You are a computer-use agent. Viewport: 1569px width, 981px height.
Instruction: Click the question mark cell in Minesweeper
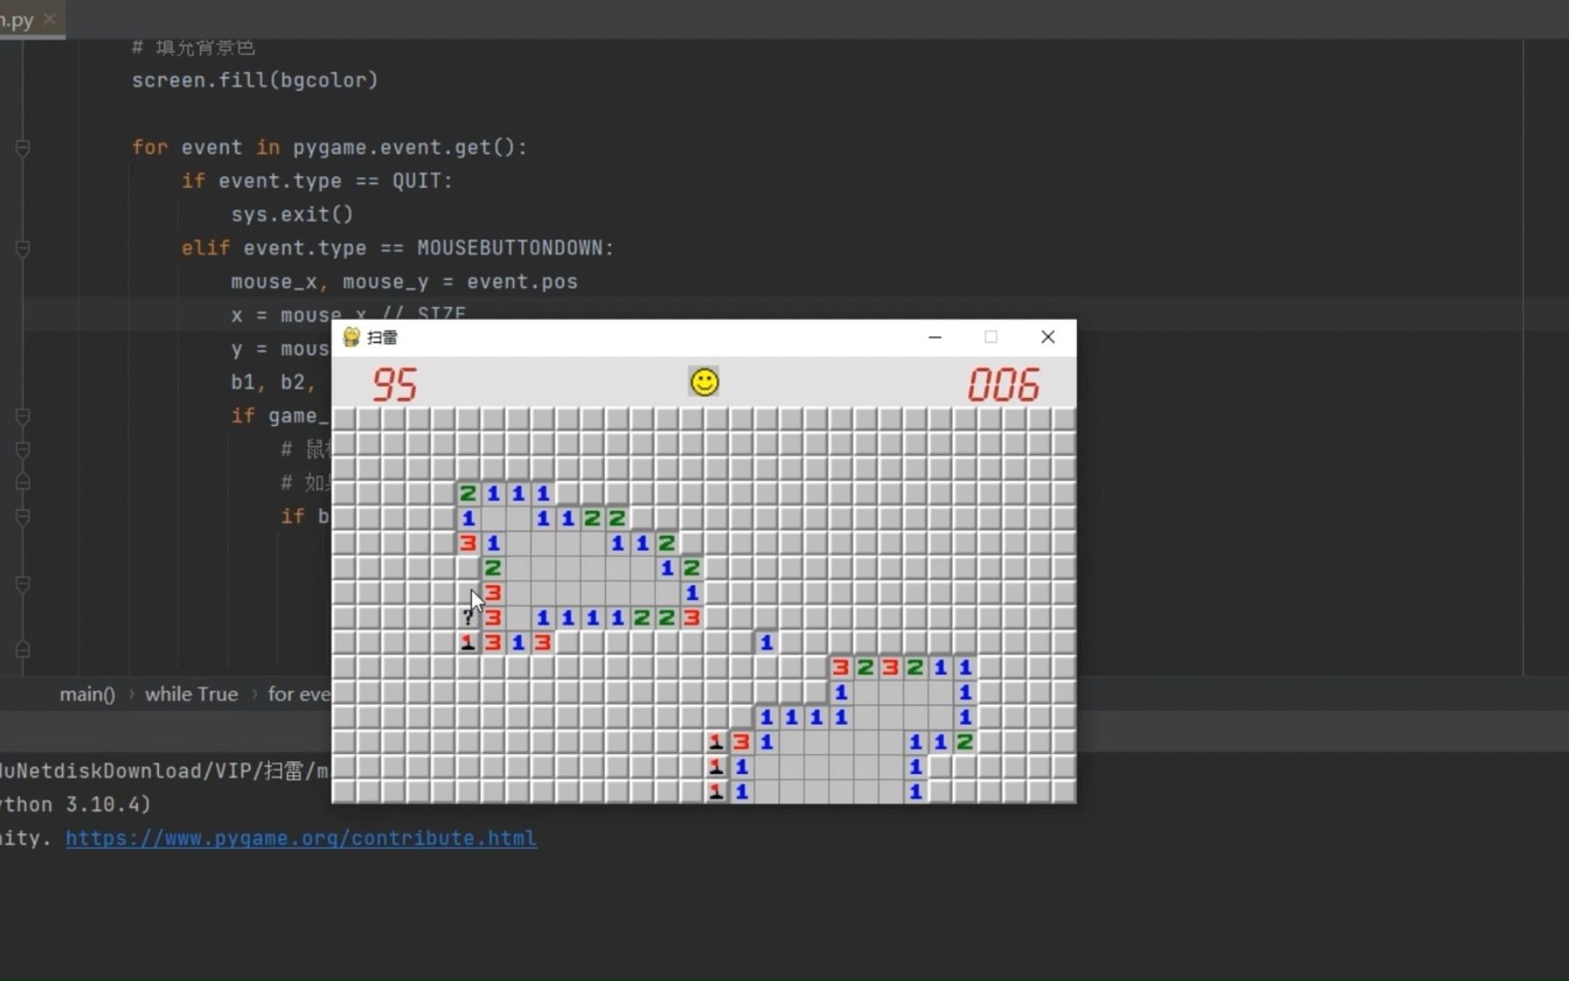click(x=468, y=618)
